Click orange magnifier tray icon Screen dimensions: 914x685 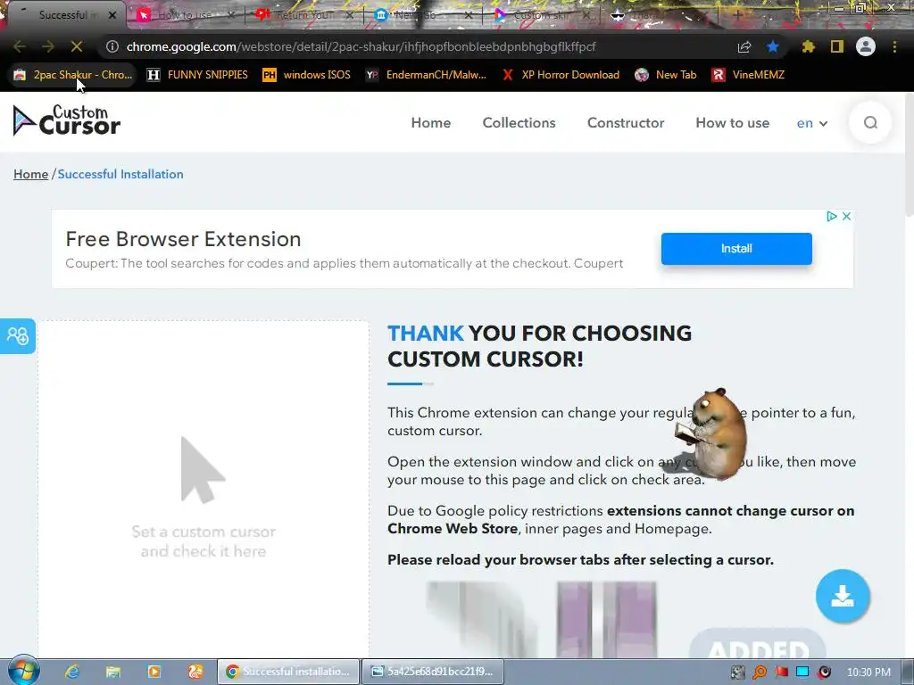760,673
